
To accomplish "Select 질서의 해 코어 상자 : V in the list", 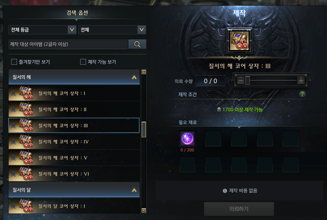I will coord(74,158).
